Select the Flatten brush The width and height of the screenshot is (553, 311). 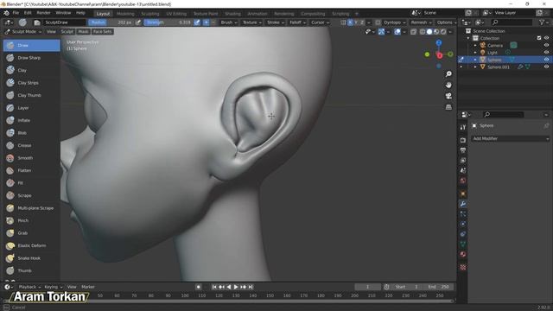31,170
